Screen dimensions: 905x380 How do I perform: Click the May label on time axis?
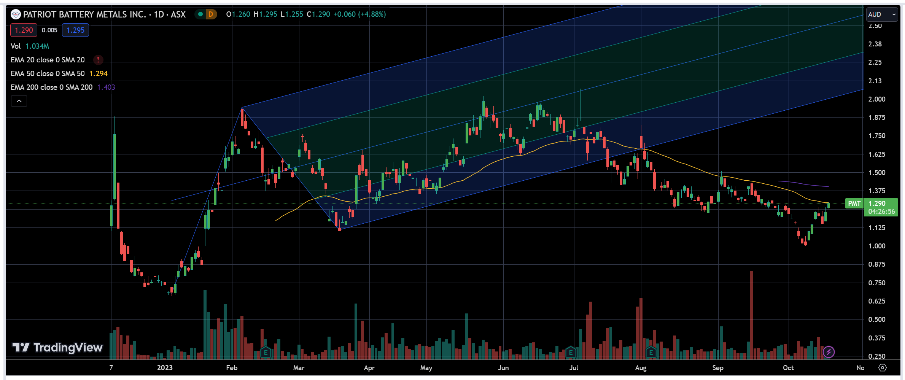(x=426, y=368)
